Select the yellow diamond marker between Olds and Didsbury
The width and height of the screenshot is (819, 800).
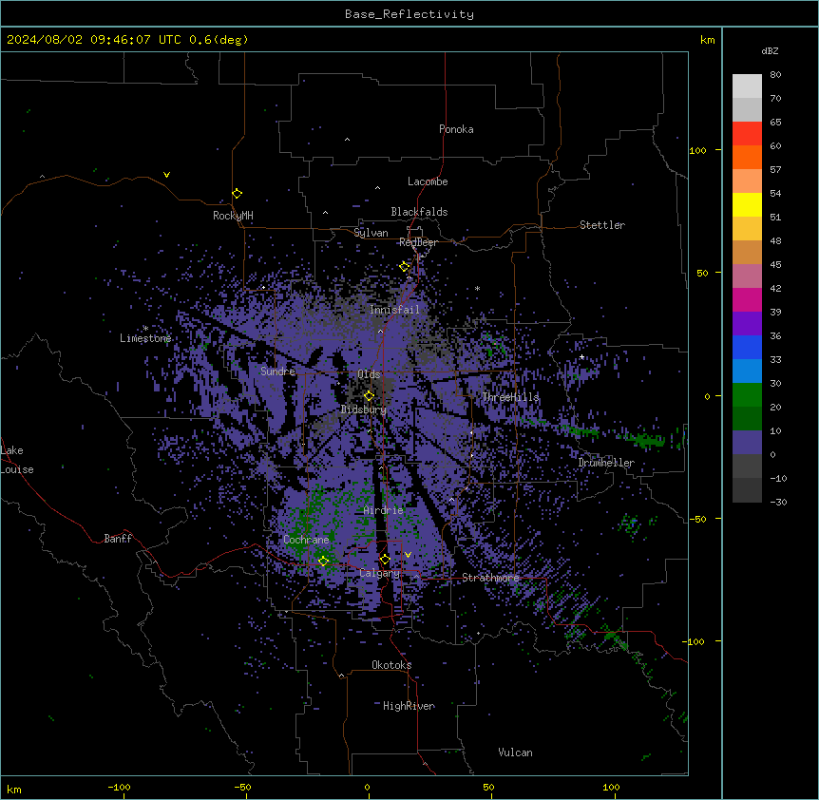coord(370,395)
